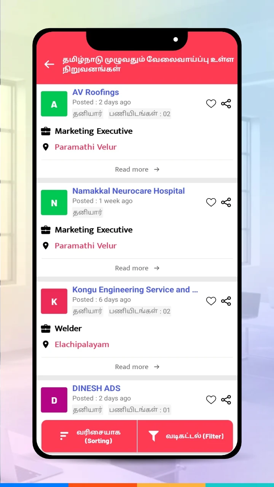Share the AV Roofings job listing

click(226, 103)
